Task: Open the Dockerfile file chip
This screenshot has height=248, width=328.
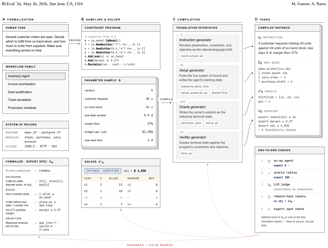Action: point(220,93)
